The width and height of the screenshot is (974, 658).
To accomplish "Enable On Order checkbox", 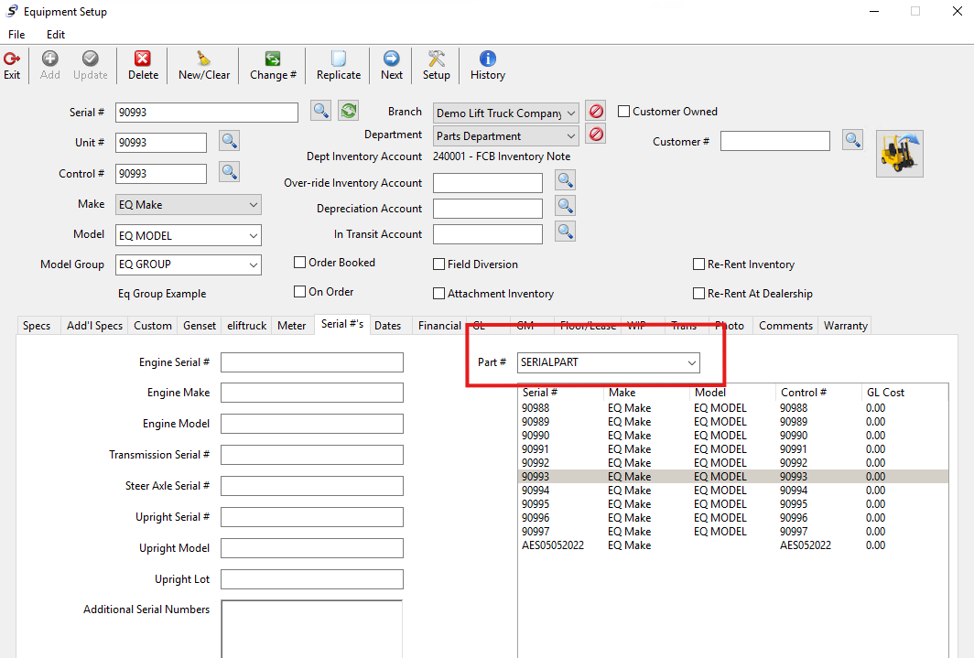I will coord(299,292).
